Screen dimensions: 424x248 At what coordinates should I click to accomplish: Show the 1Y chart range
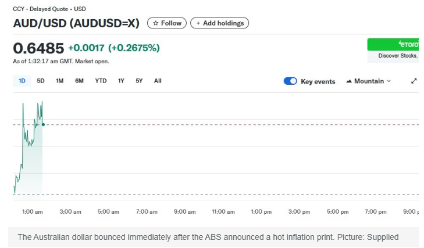pos(121,81)
